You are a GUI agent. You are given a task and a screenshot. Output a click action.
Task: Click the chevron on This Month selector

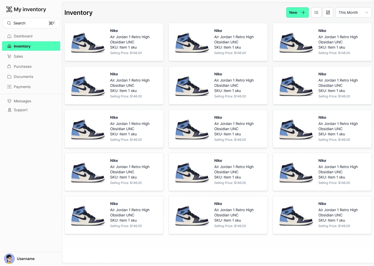click(x=367, y=12)
